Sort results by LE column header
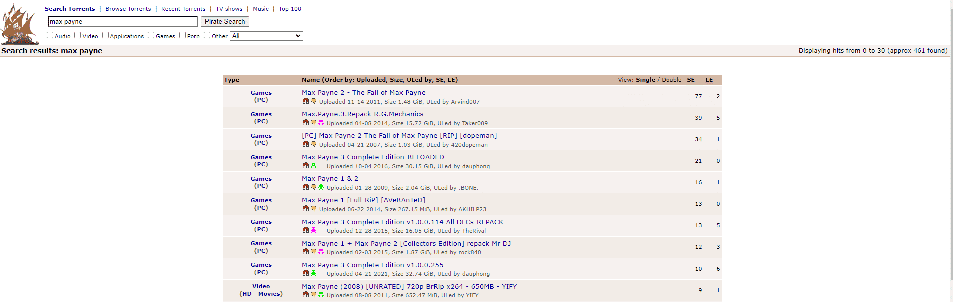 (x=709, y=80)
